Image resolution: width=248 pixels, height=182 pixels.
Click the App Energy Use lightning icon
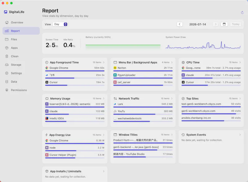coord(46,135)
